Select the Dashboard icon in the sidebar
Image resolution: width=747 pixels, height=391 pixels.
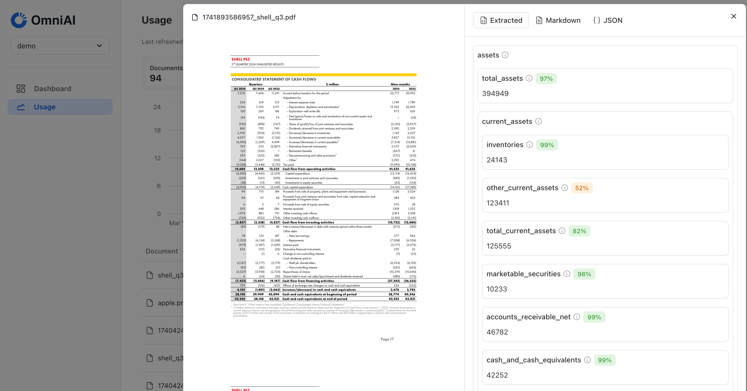point(20,89)
